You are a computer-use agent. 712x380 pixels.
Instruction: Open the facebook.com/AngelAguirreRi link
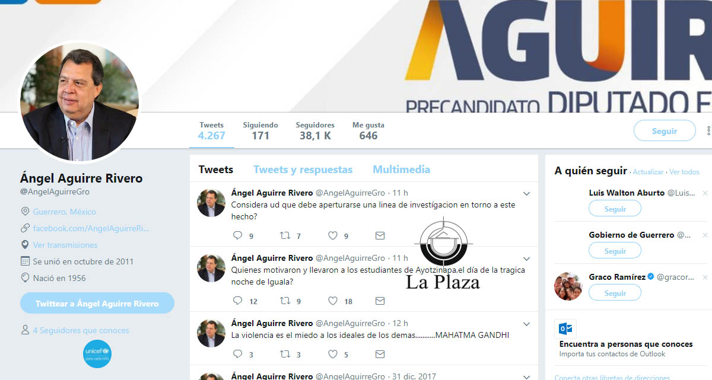tap(91, 228)
